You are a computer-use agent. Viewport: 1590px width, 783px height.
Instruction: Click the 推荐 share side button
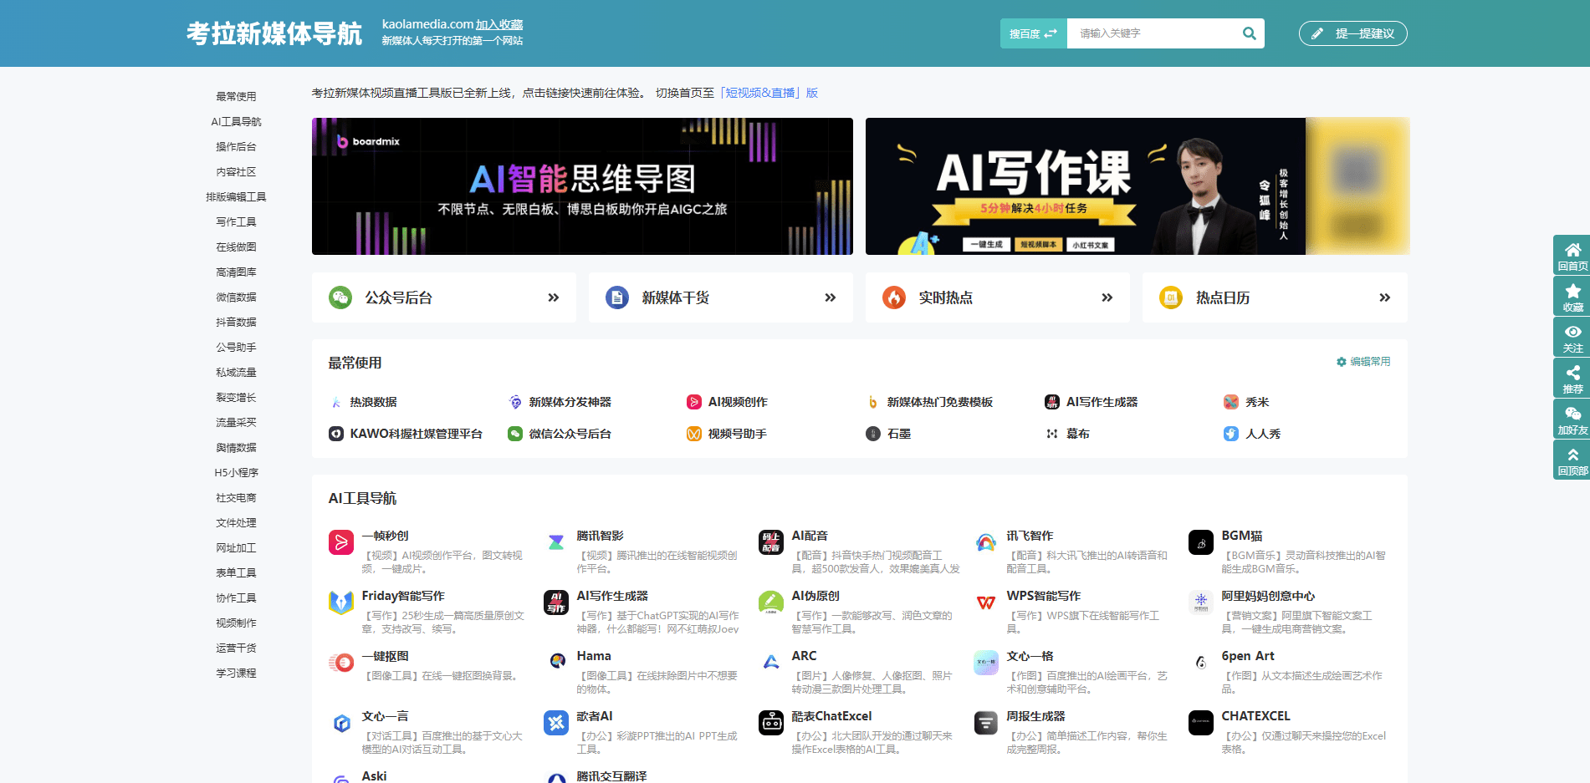tap(1572, 378)
